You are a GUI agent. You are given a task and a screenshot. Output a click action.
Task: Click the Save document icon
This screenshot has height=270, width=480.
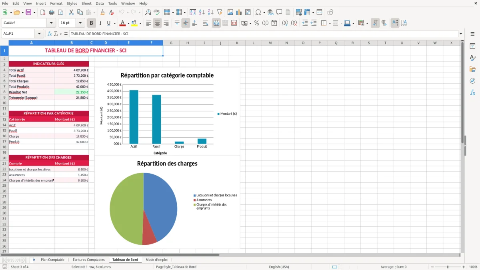(28, 12)
